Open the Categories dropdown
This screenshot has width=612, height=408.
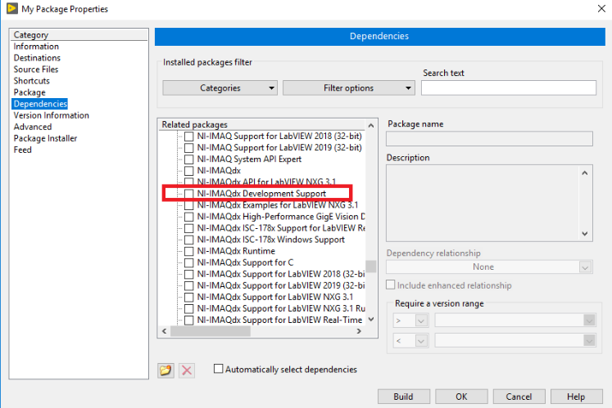(220, 88)
